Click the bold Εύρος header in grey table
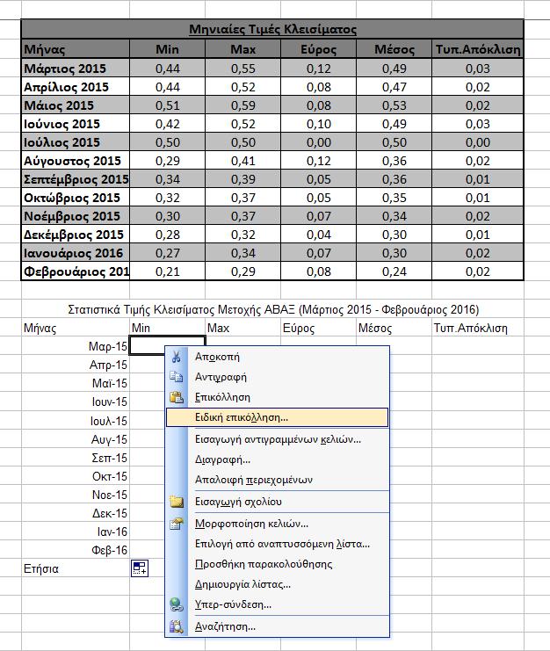This screenshot has width=550, height=651. (x=318, y=49)
